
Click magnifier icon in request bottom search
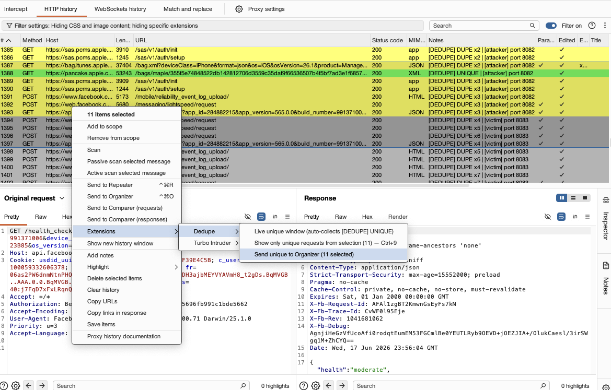pyautogui.click(x=243, y=386)
